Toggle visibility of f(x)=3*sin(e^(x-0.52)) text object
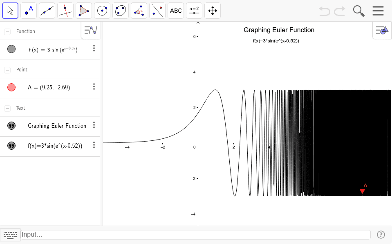Image resolution: width=392 pixels, height=244 pixels. pos(11,146)
